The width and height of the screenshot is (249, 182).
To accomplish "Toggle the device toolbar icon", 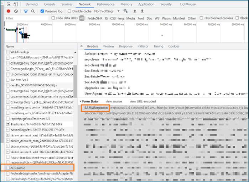I will tap(16, 4).
